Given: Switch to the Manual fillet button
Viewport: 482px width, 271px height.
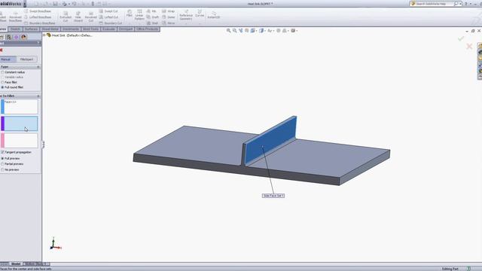Looking at the screenshot, I should [8, 59].
